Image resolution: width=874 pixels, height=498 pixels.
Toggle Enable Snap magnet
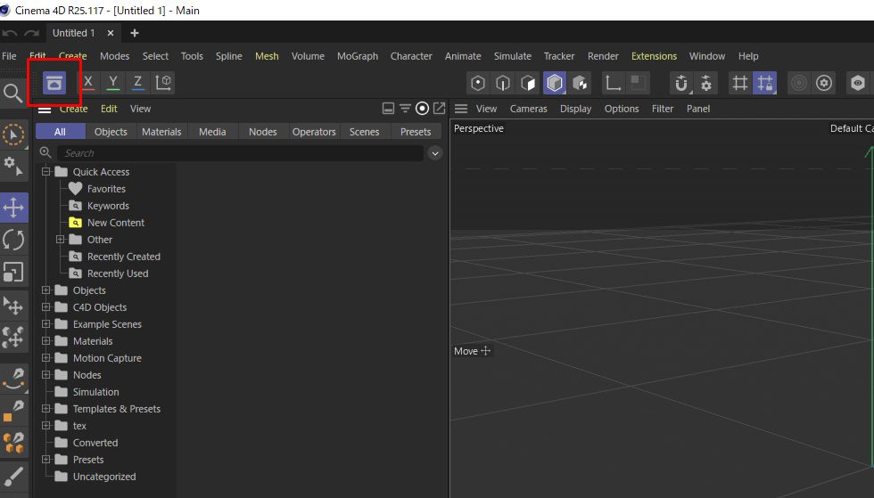[x=681, y=83]
